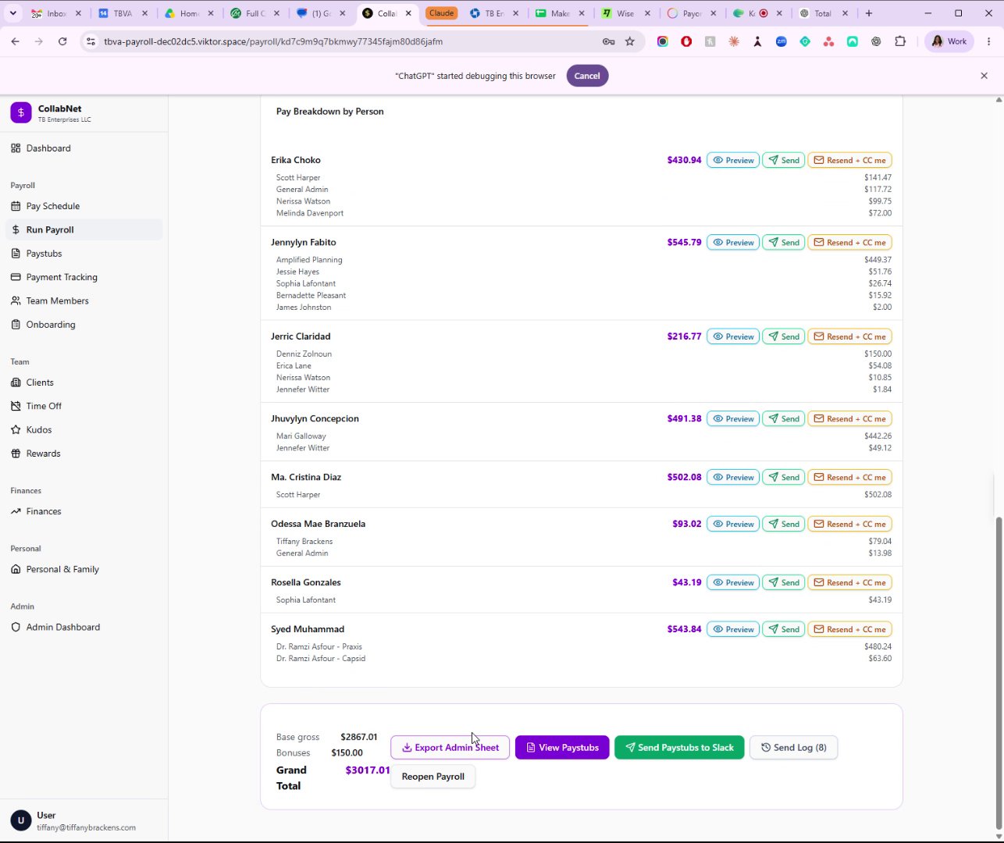Click Reopen Payroll button

433,777
